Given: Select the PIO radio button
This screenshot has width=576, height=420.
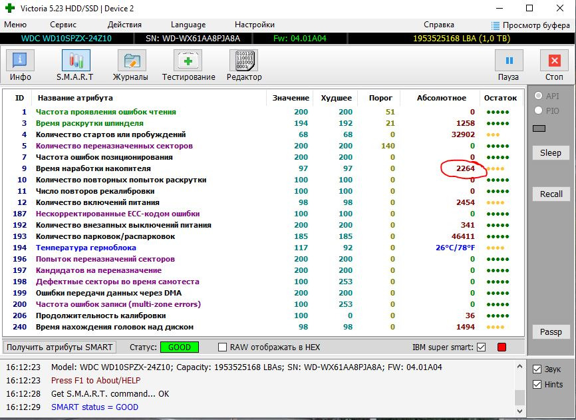Looking at the screenshot, I should point(538,110).
